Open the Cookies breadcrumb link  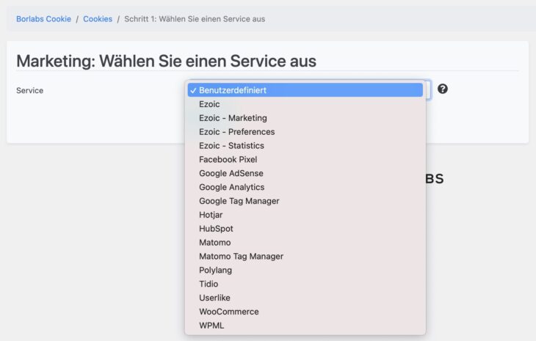(x=98, y=19)
